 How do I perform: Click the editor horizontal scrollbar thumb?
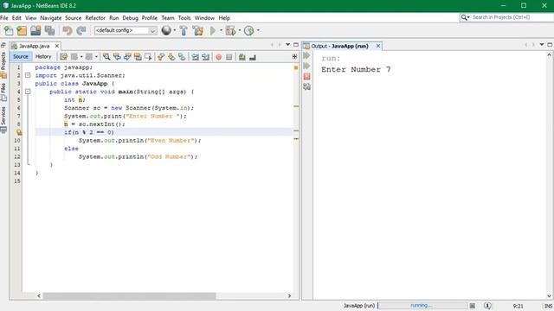[x=129, y=295]
